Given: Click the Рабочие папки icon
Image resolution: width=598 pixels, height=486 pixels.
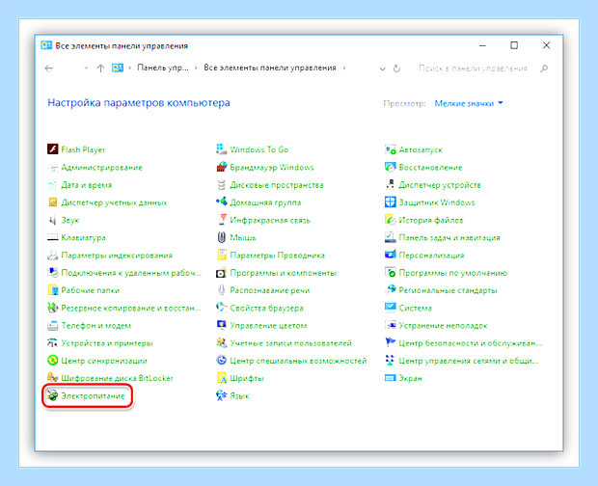Looking at the screenshot, I should (x=52, y=290).
